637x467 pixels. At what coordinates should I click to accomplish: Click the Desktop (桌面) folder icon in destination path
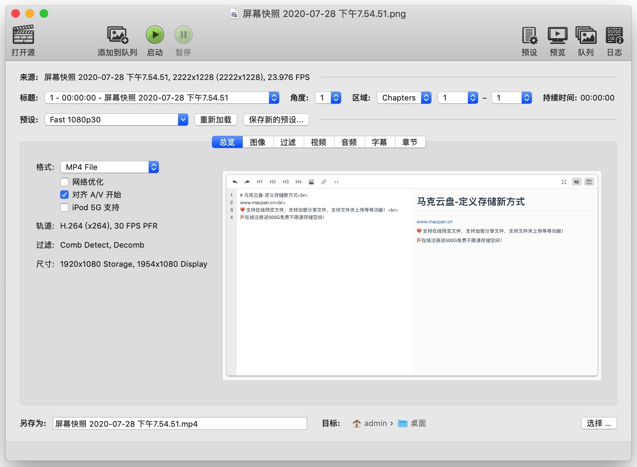point(402,423)
